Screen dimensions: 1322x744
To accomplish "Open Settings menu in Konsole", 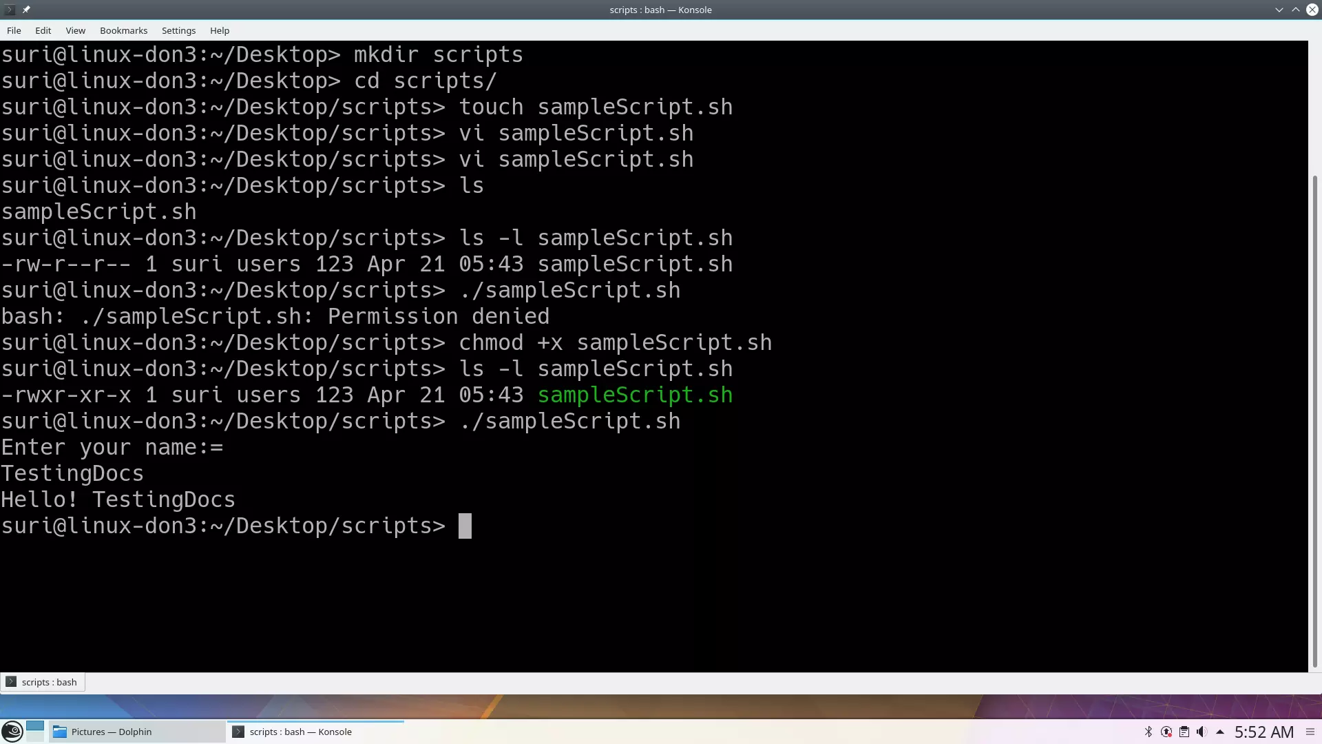I will (x=179, y=30).
